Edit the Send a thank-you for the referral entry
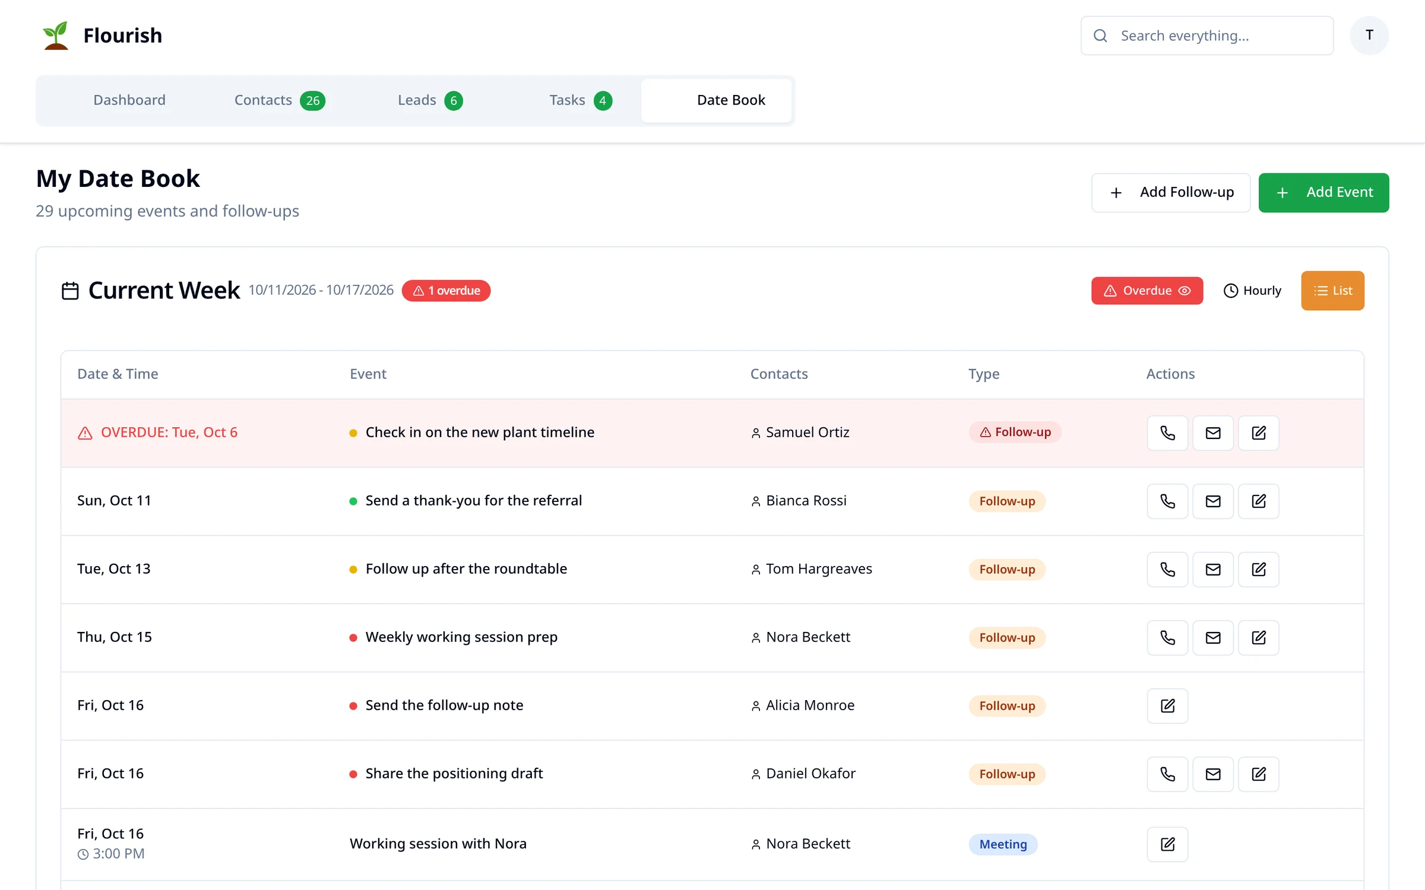Screen dimensions: 1425x890 coord(1259,501)
